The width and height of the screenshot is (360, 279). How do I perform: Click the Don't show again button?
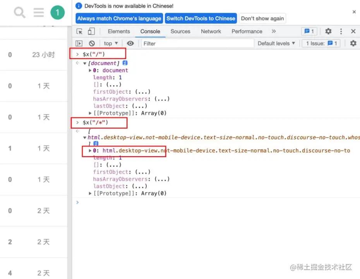click(x=262, y=18)
